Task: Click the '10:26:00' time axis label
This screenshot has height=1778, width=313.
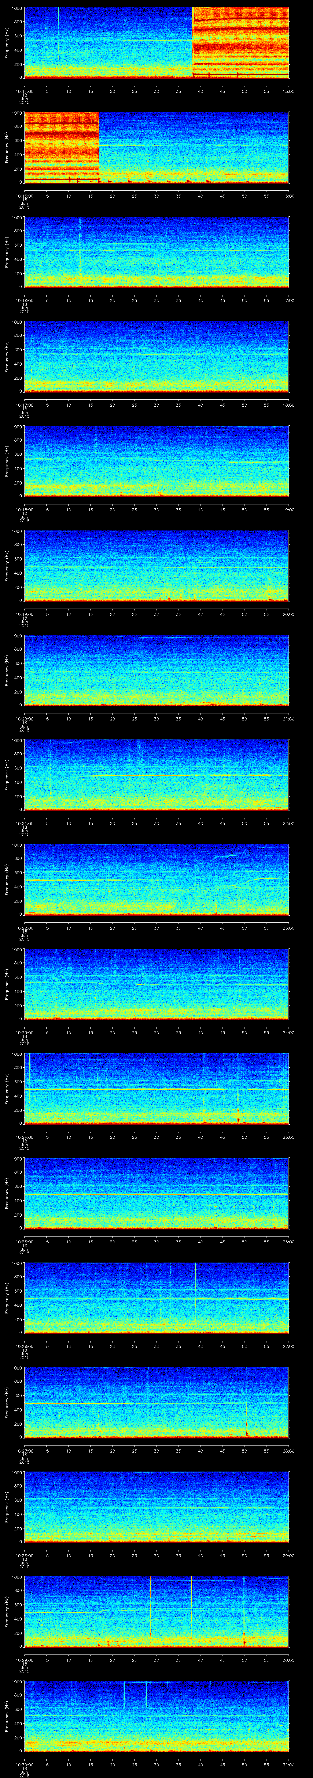Action: (24, 1346)
